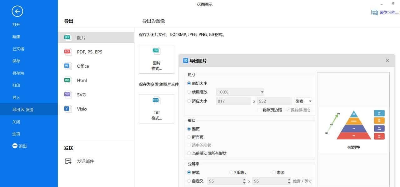The height and width of the screenshot is (187, 400).
Task: Choose the Office export format icon
Action: point(67,66)
